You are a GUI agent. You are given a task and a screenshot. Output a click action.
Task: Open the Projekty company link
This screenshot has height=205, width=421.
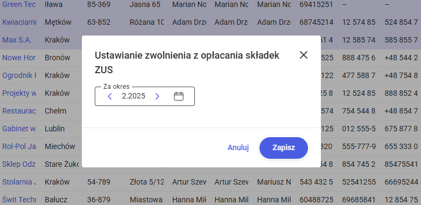pos(19,93)
